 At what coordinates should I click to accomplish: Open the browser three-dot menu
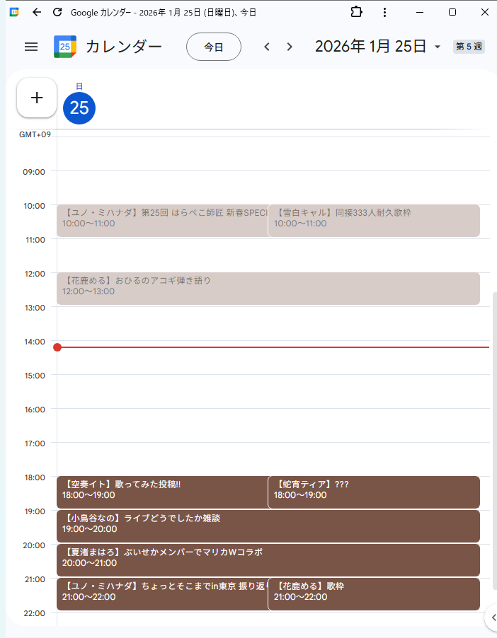(x=384, y=12)
